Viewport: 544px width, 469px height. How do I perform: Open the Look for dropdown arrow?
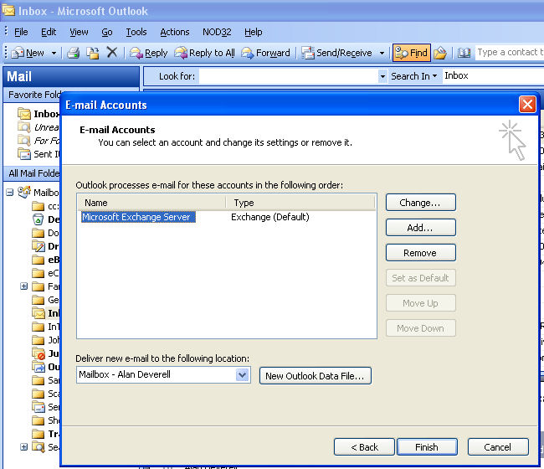(382, 76)
